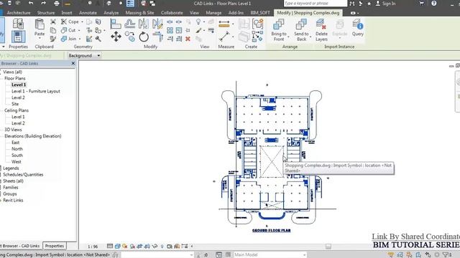Click Bring to Front
460x258 pixels.
pos(278,30)
